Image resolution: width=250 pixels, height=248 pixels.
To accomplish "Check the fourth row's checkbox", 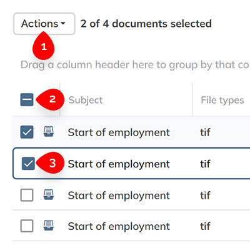I will (x=27, y=226).
